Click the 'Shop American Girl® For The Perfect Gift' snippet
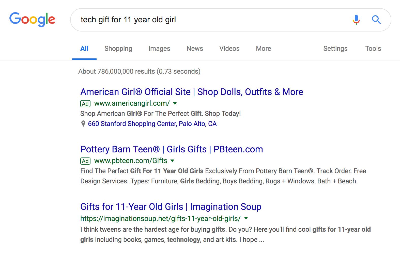The height and width of the screenshot is (253, 400). (160, 114)
